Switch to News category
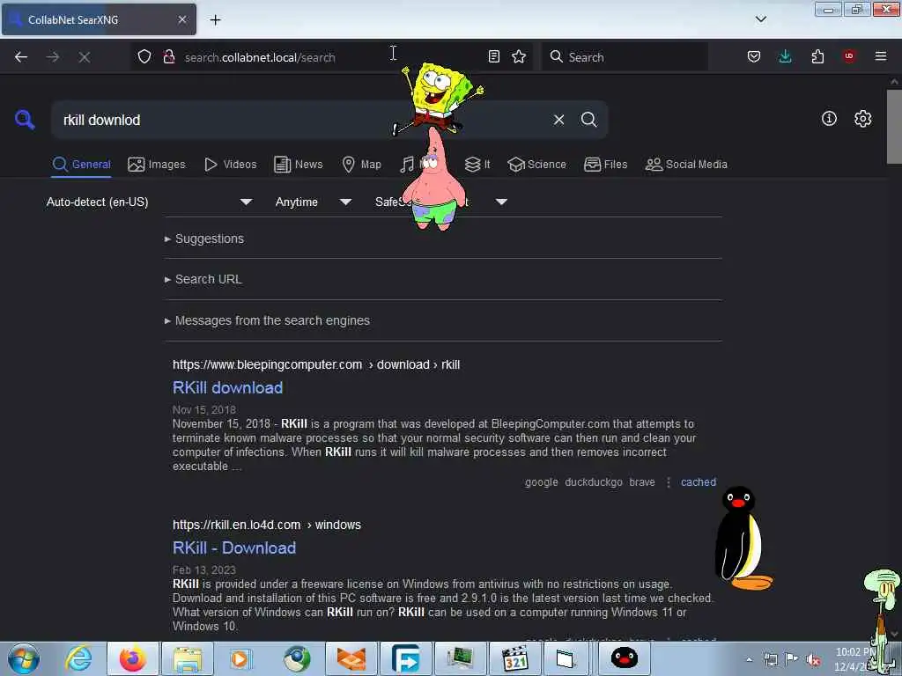902x676 pixels. [x=299, y=165]
